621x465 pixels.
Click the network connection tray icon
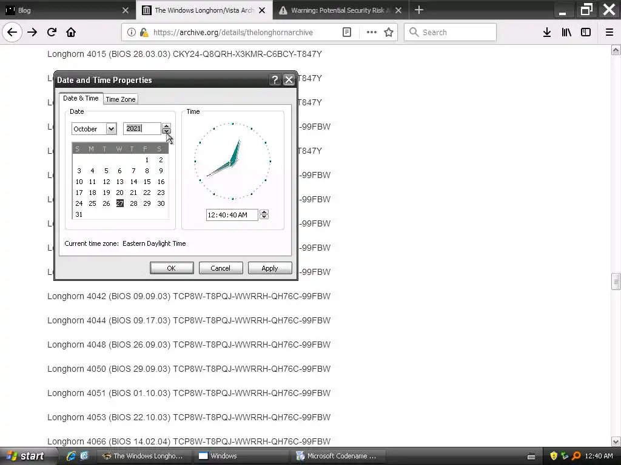tap(565, 456)
